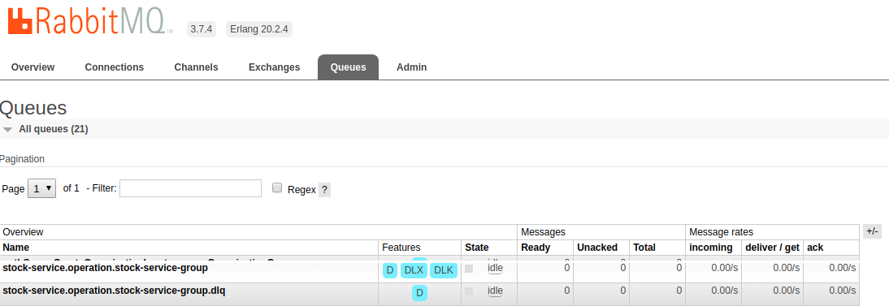Click the Erlang 20.2.4 label
The image size is (889, 306).
(x=259, y=29)
